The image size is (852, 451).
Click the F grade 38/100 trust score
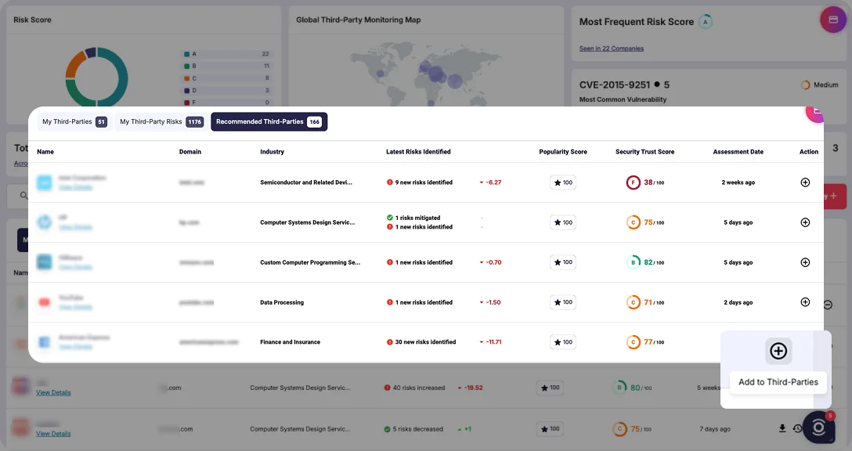645,182
